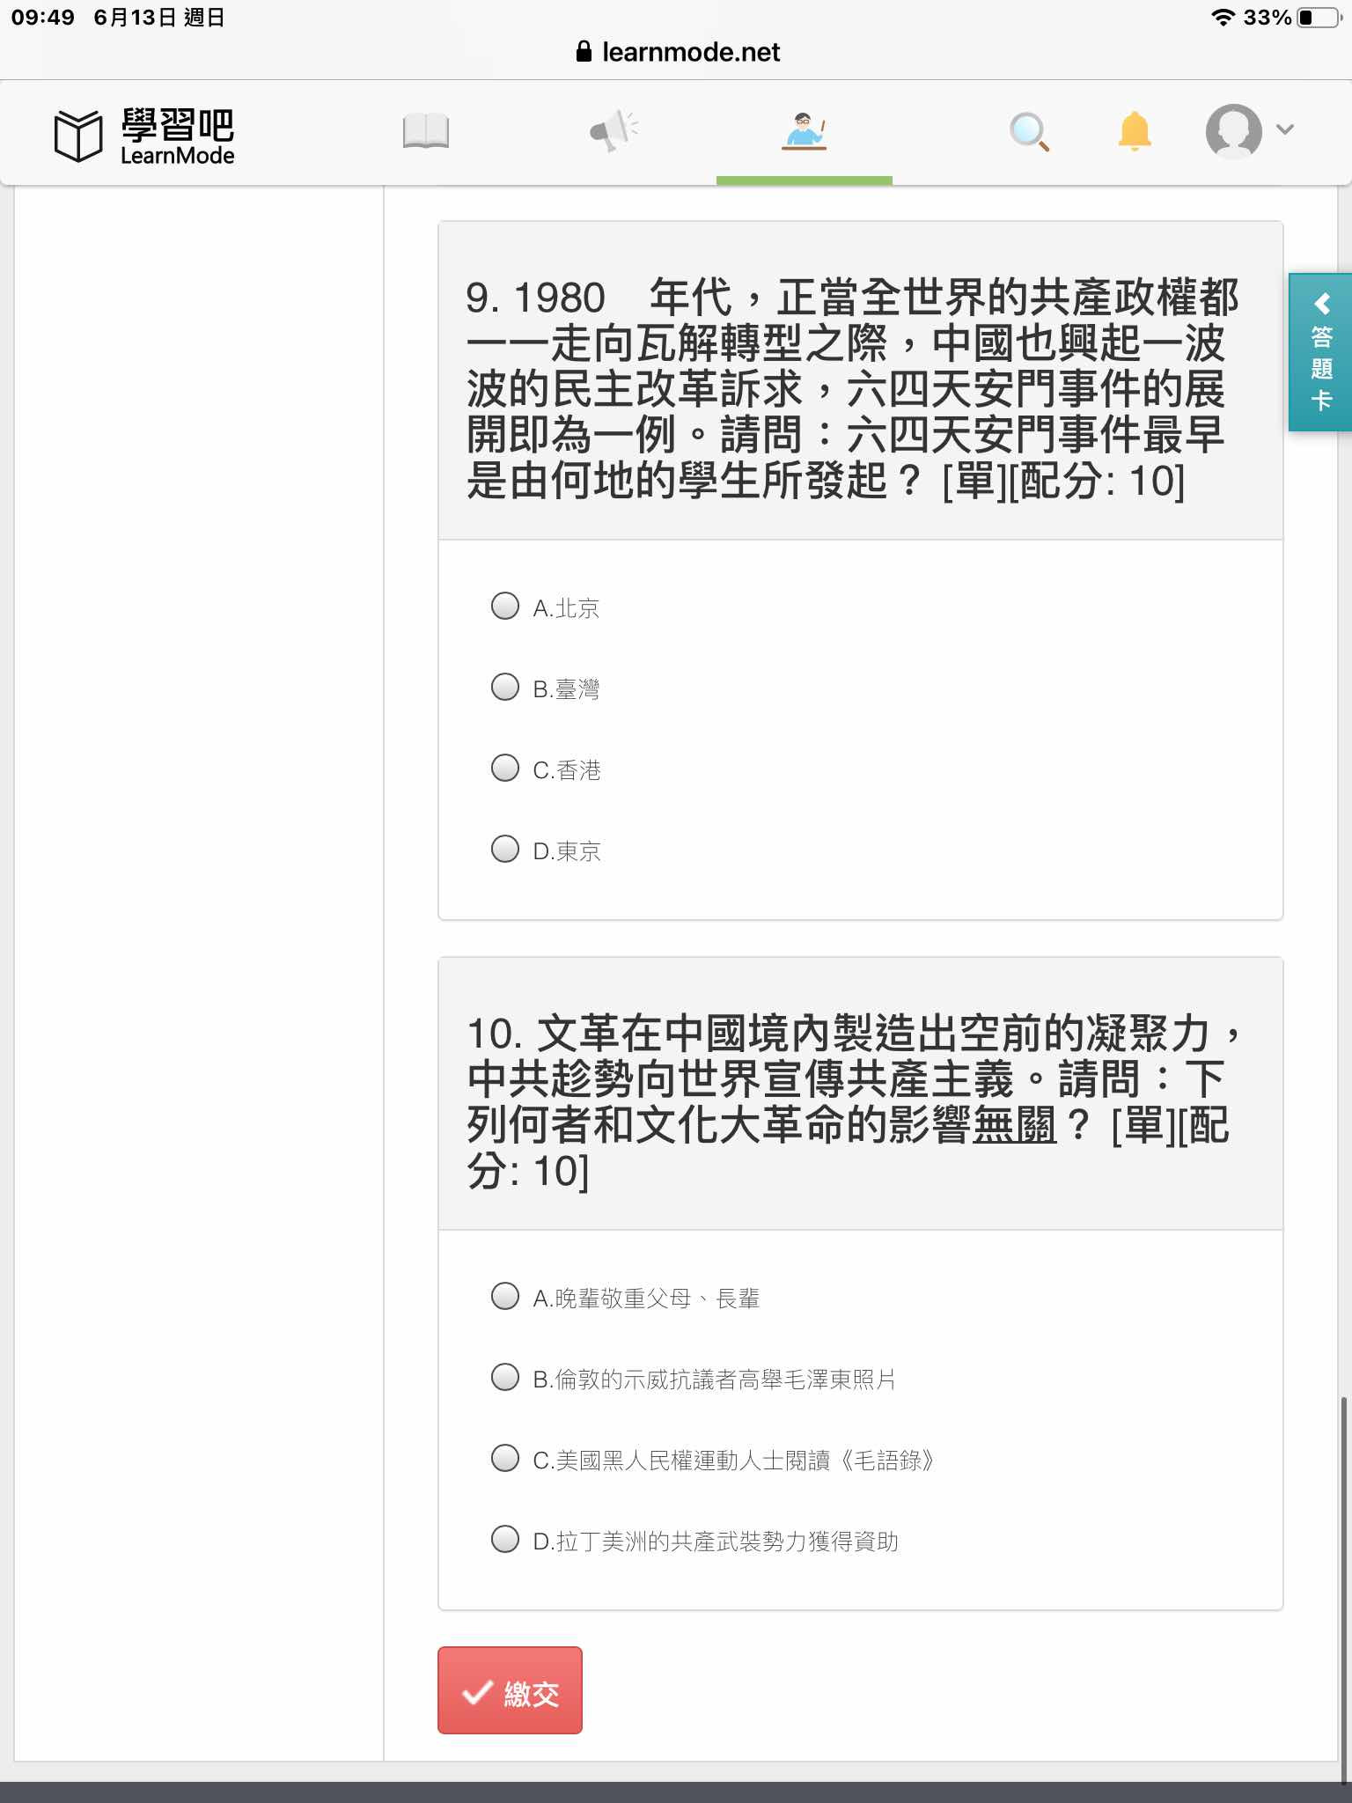Open the bell notifications icon
This screenshot has width=1352, height=1803.
tap(1135, 131)
